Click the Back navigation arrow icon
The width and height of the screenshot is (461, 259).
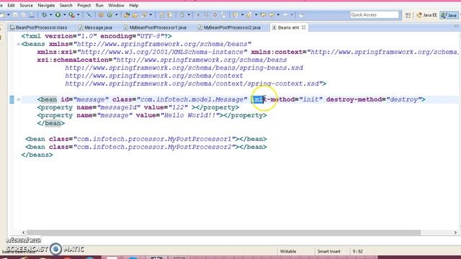click(x=272, y=14)
